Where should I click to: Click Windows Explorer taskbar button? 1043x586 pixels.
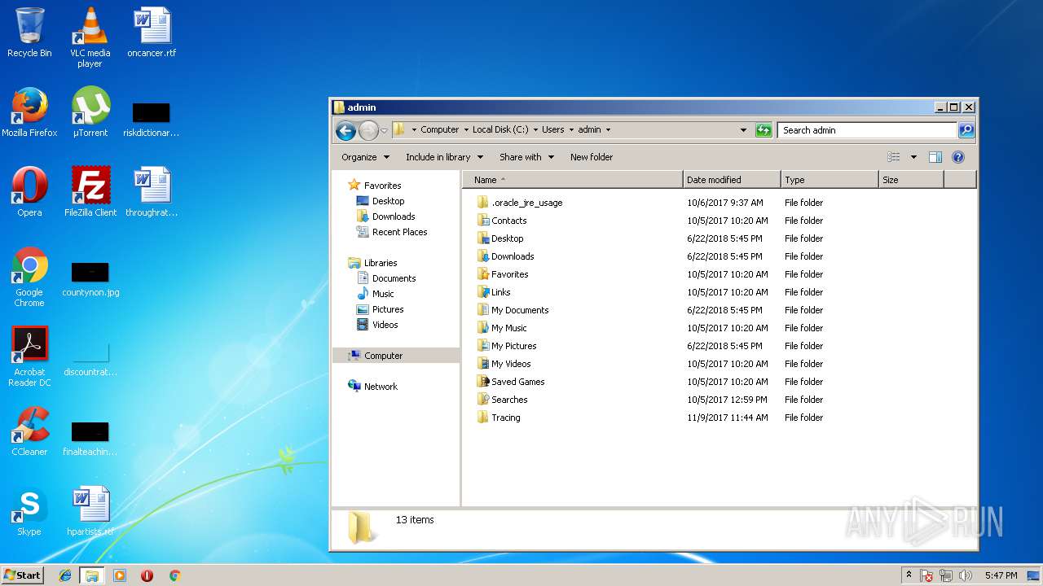click(x=92, y=575)
